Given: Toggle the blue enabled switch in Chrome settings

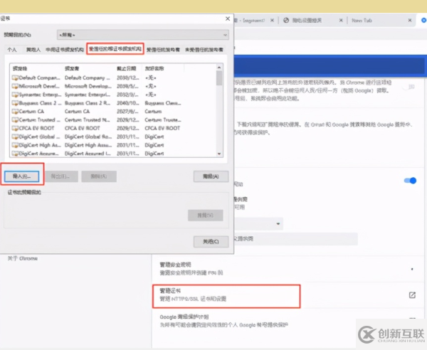Looking at the screenshot, I should click(x=410, y=181).
